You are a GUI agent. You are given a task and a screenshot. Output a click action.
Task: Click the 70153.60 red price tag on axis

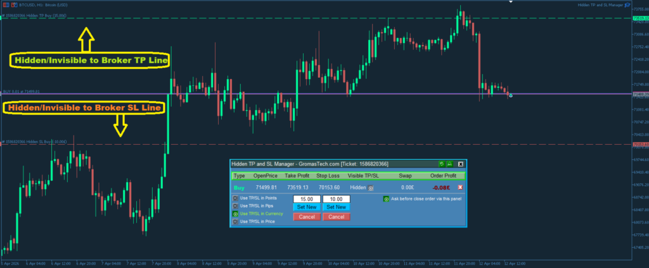point(640,144)
